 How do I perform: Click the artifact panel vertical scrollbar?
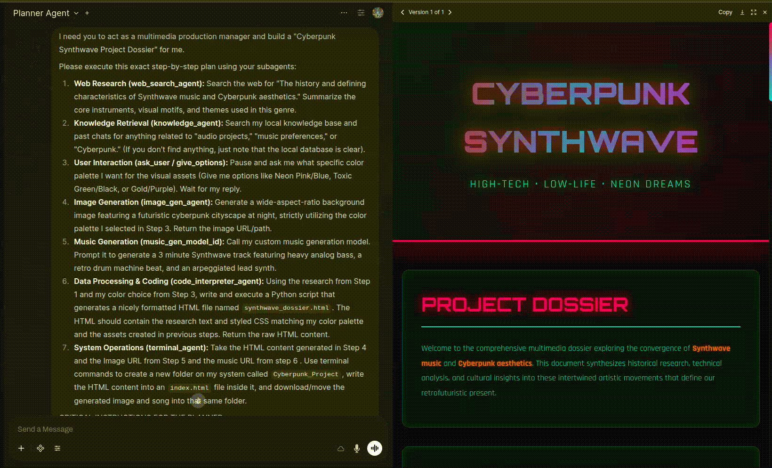click(x=770, y=61)
